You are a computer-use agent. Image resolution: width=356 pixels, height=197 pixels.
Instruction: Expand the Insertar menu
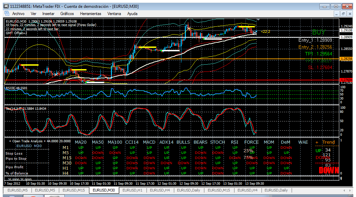[48, 14]
